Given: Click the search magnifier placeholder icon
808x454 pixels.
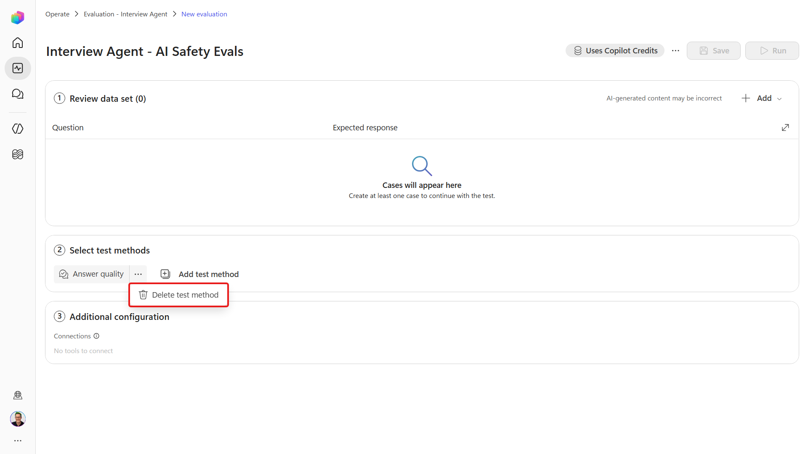Looking at the screenshot, I should point(422,166).
